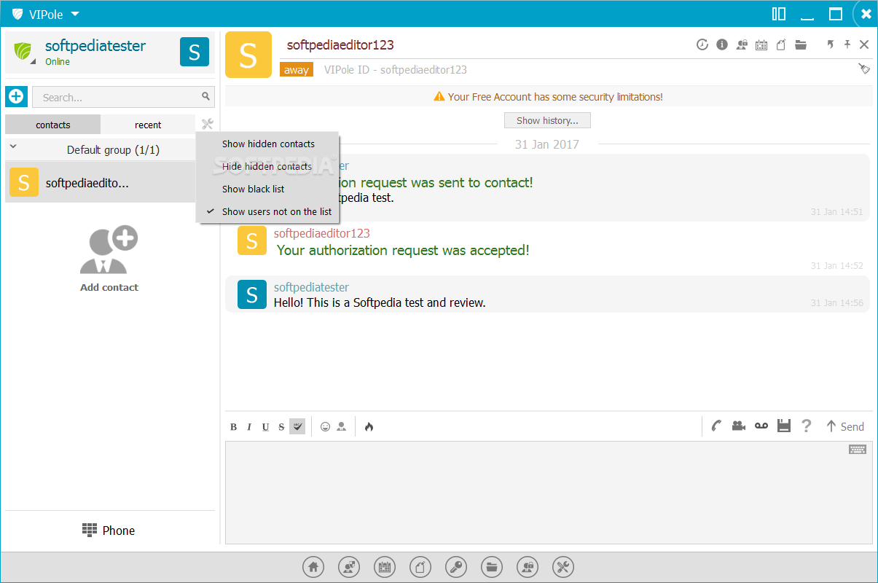Image resolution: width=878 pixels, height=583 pixels.
Task: Click the contact share icon in formatting bar
Action: point(341,427)
